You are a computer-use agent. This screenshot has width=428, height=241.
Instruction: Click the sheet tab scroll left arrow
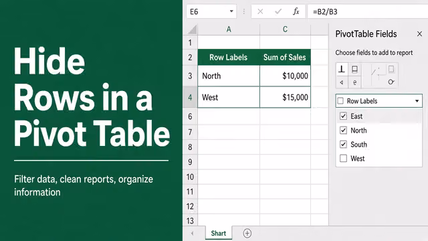point(193,234)
